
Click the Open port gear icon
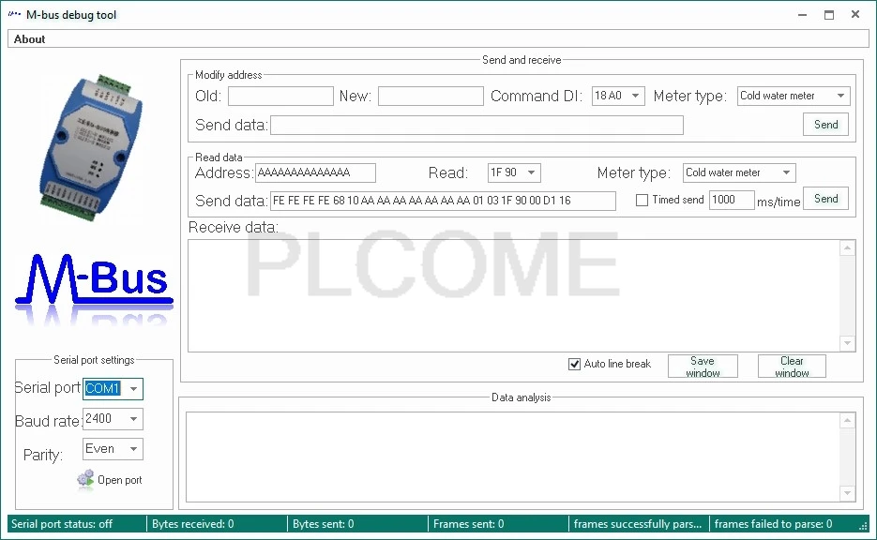point(85,480)
